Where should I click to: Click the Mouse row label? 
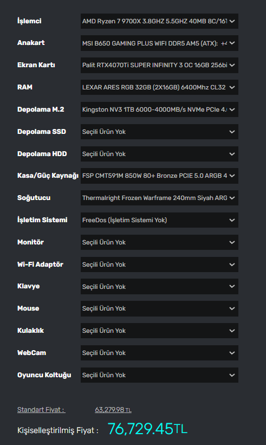coord(28,308)
